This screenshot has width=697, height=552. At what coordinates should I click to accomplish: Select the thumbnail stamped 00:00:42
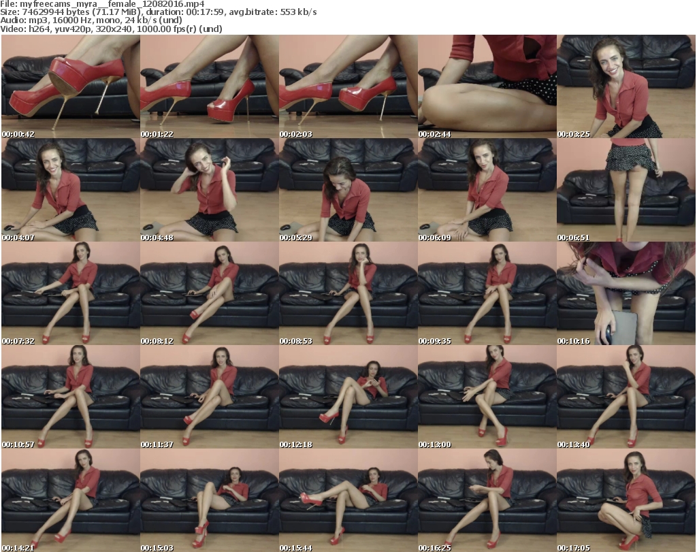pos(71,86)
